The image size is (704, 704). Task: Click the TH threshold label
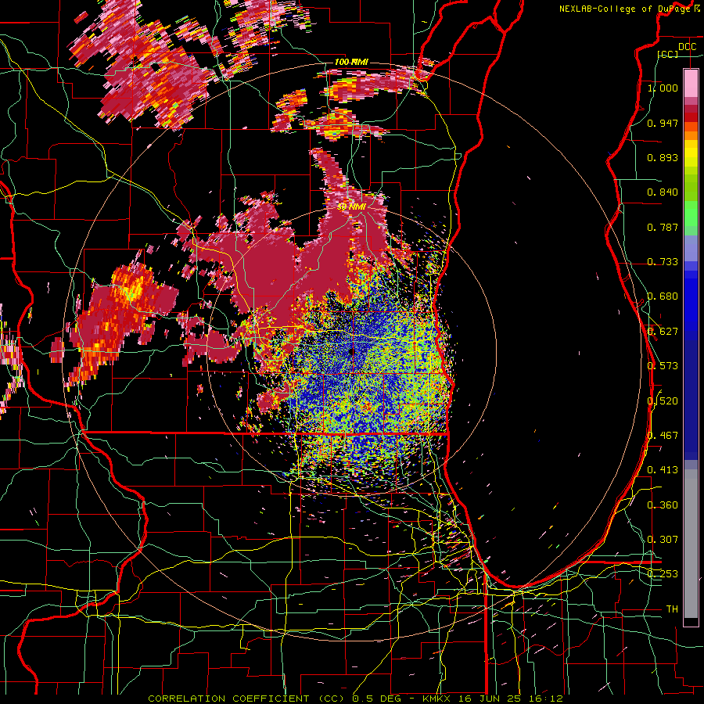672,609
